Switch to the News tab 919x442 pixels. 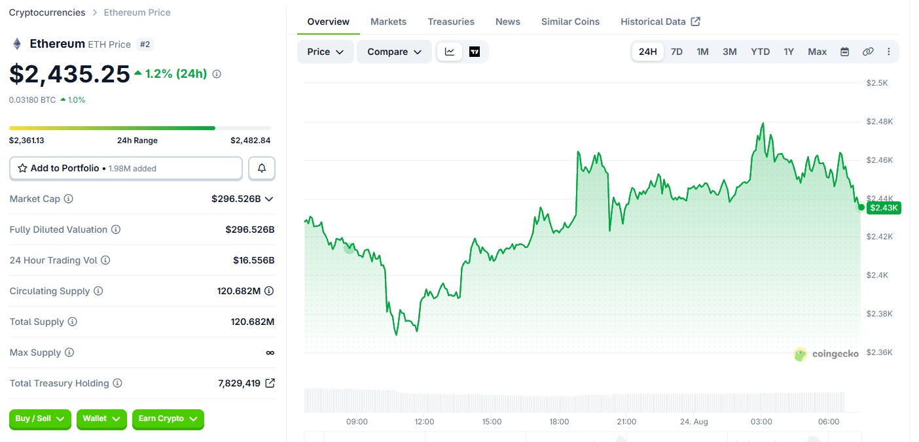click(x=508, y=22)
